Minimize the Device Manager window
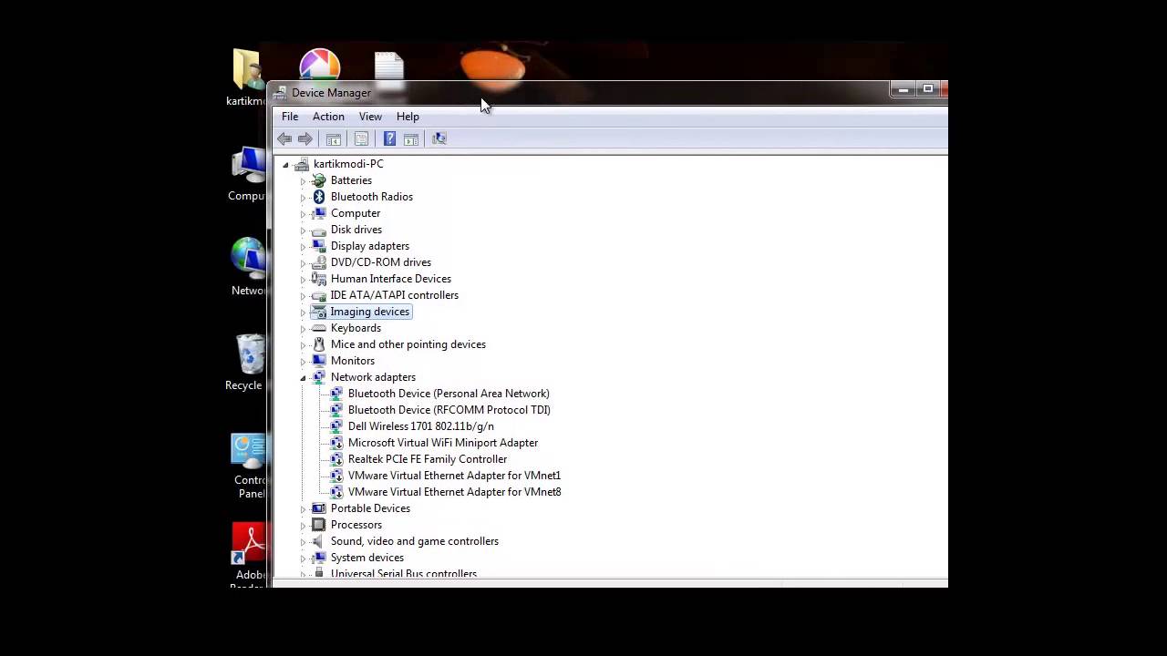The image size is (1167, 656). tap(904, 89)
